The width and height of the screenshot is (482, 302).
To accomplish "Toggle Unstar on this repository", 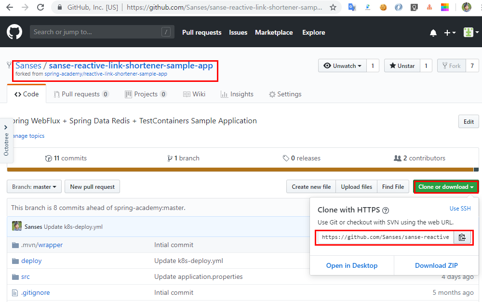I will [402, 66].
